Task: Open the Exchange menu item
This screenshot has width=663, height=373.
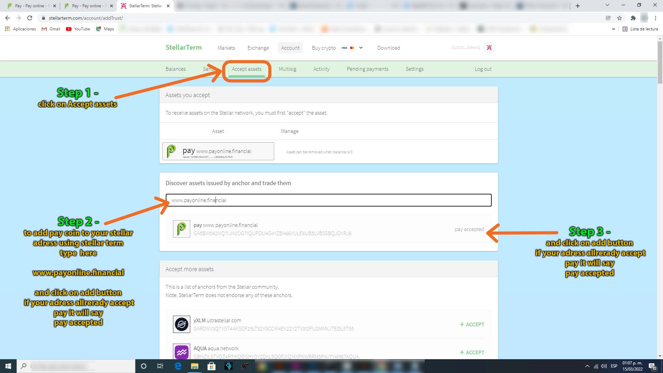Action: pyautogui.click(x=258, y=48)
